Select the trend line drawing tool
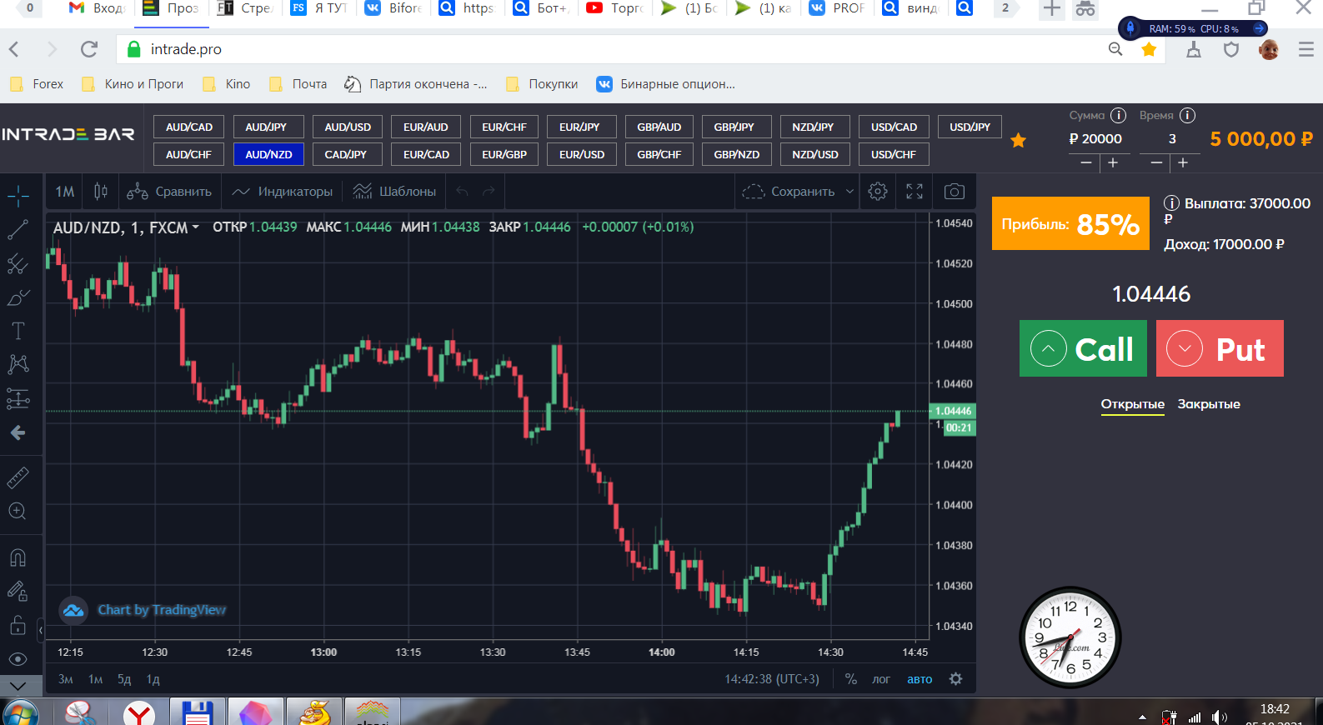 [x=18, y=230]
